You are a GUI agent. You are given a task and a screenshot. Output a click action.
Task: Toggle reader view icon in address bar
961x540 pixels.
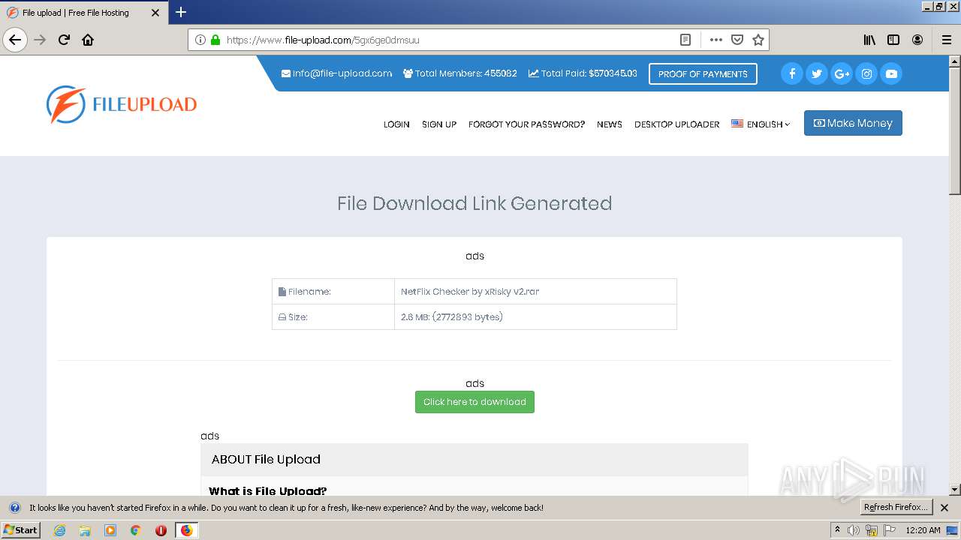click(685, 40)
